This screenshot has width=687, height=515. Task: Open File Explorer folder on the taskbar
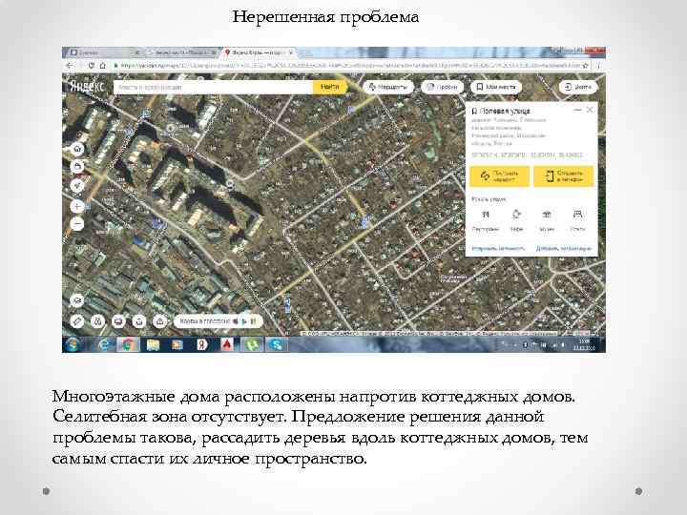point(153,344)
